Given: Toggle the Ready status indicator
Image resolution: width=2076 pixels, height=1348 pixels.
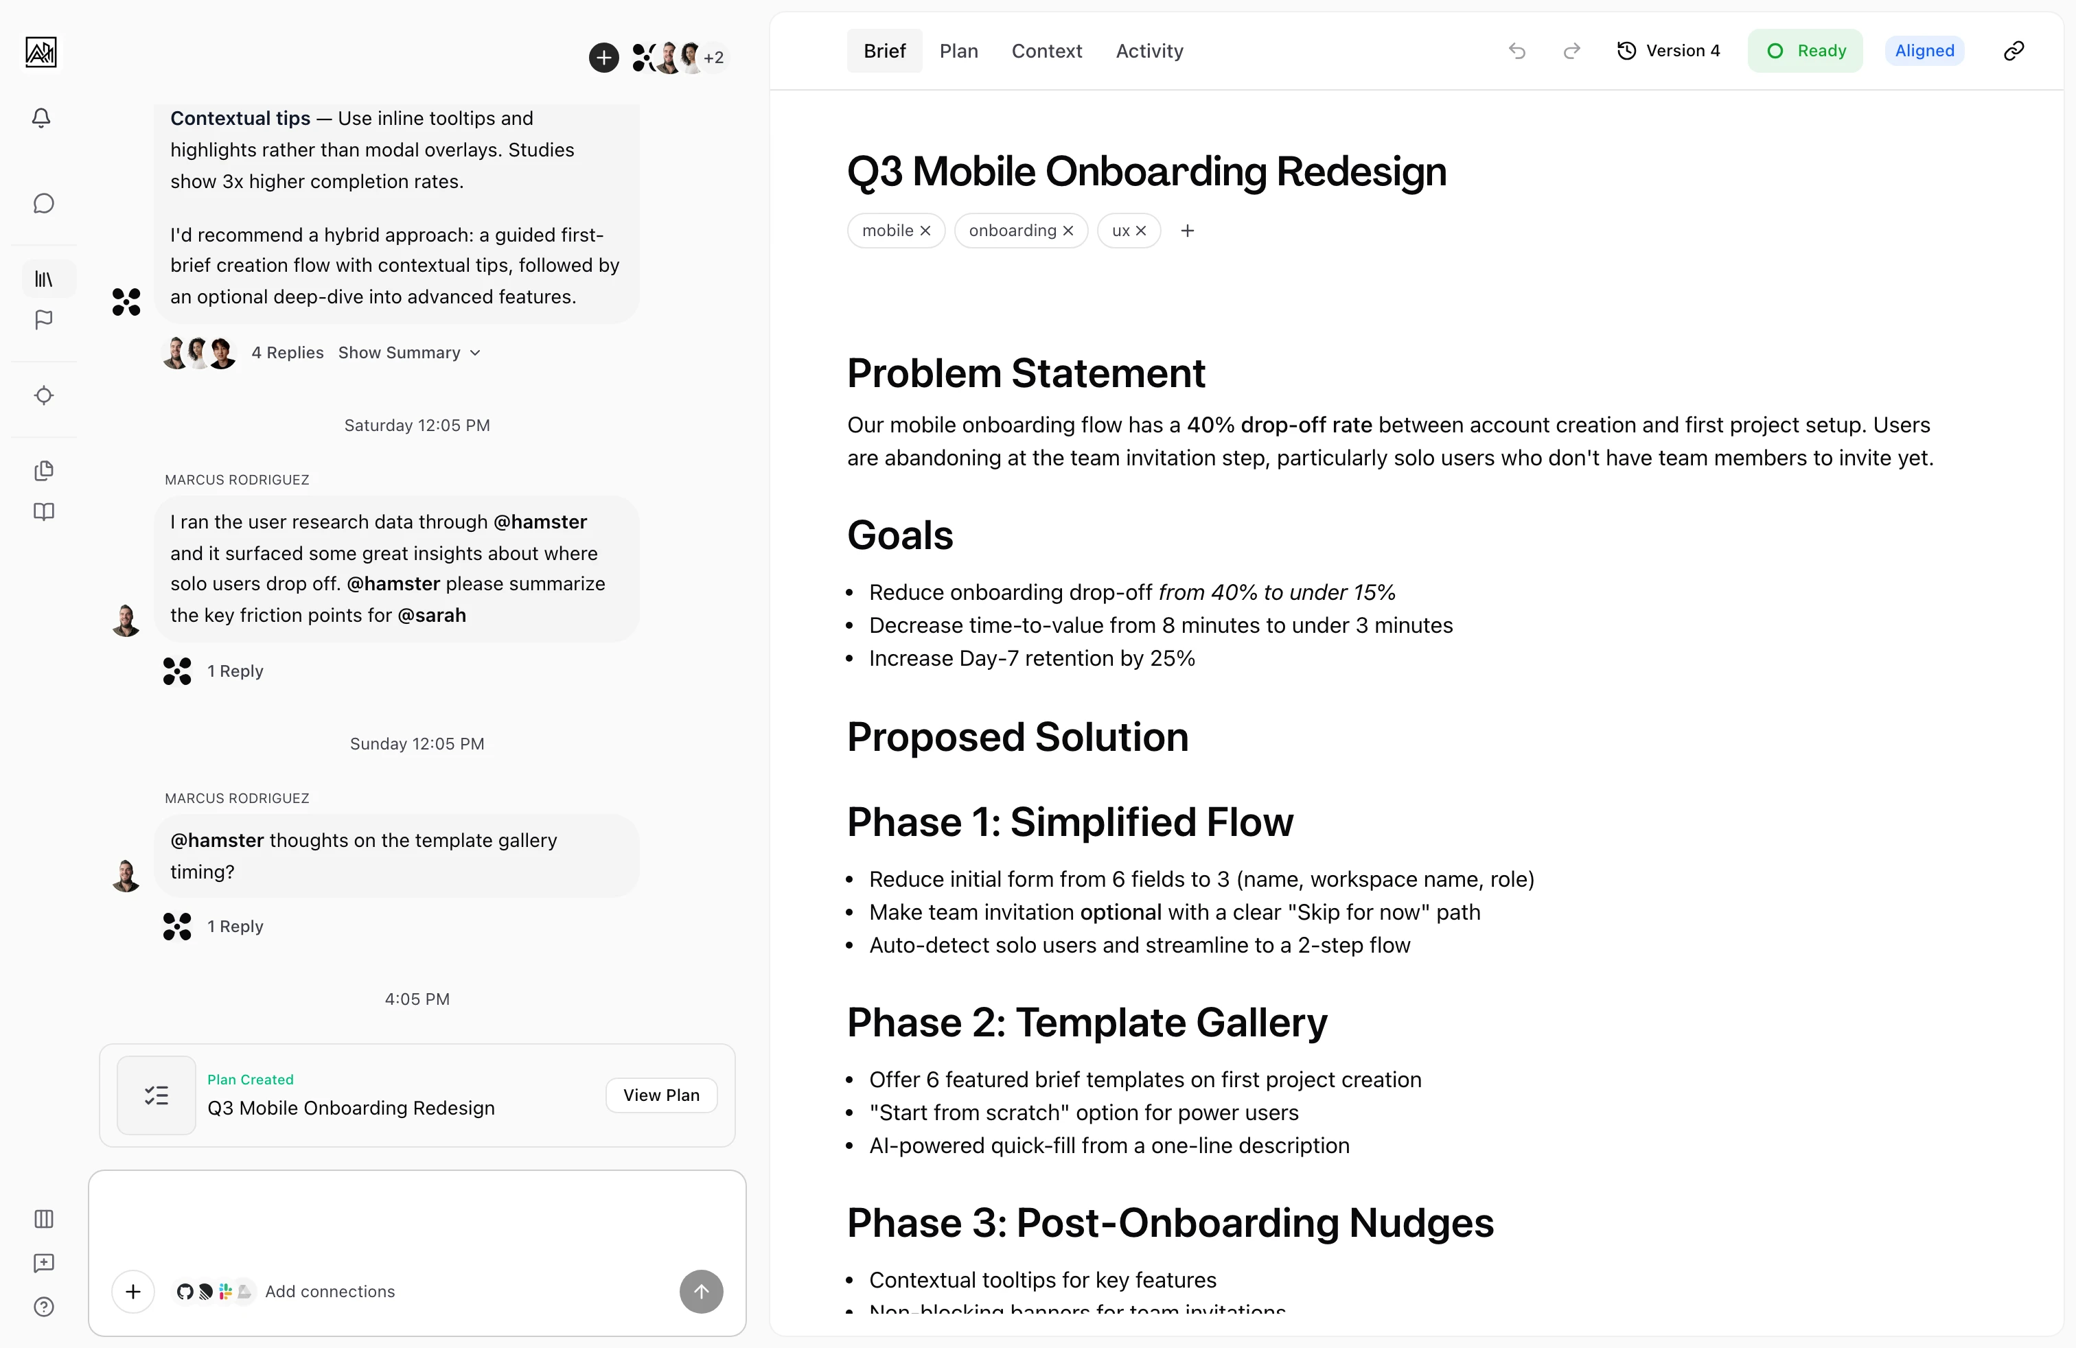Looking at the screenshot, I should [1805, 51].
